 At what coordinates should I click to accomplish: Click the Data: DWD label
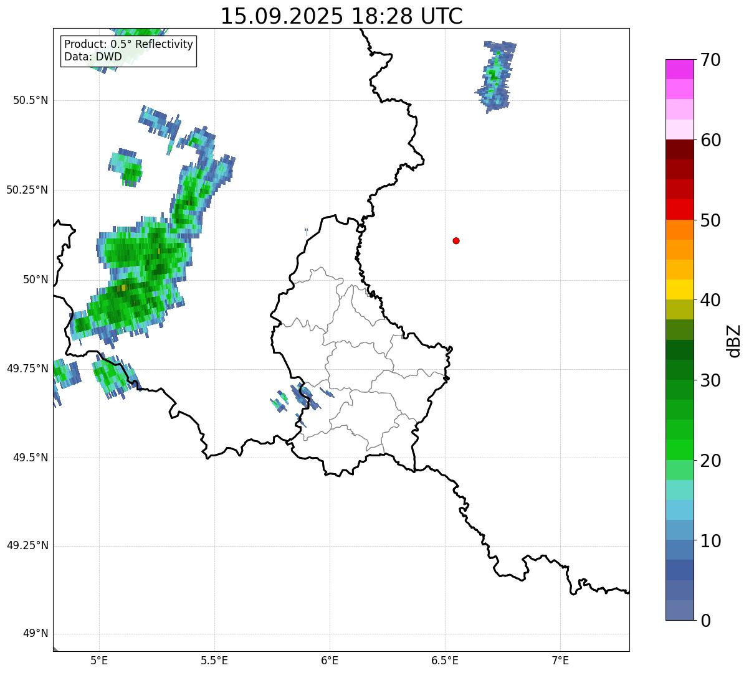[x=93, y=57]
